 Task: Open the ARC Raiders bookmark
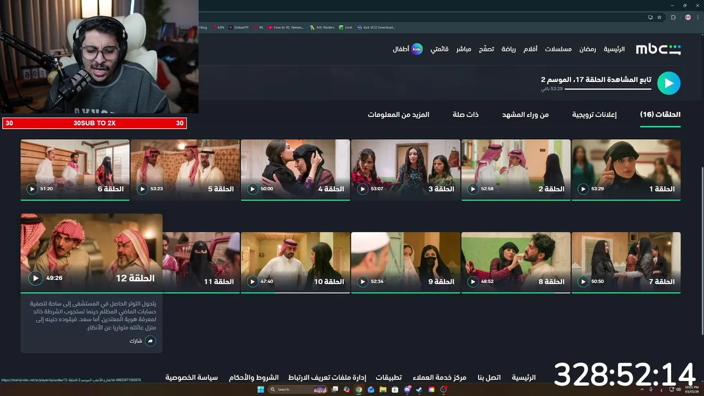[x=322, y=27]
